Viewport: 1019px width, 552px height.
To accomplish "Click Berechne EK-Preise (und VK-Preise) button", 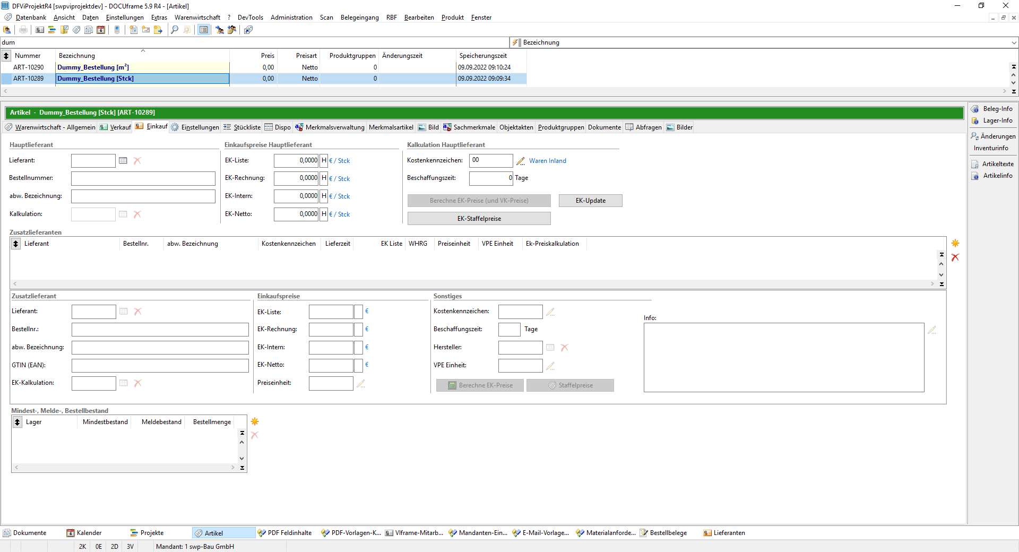I will [x=479, y=201].
